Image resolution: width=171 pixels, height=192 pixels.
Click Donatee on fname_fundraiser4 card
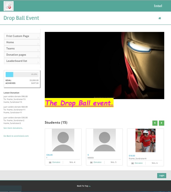coord(139,163)
